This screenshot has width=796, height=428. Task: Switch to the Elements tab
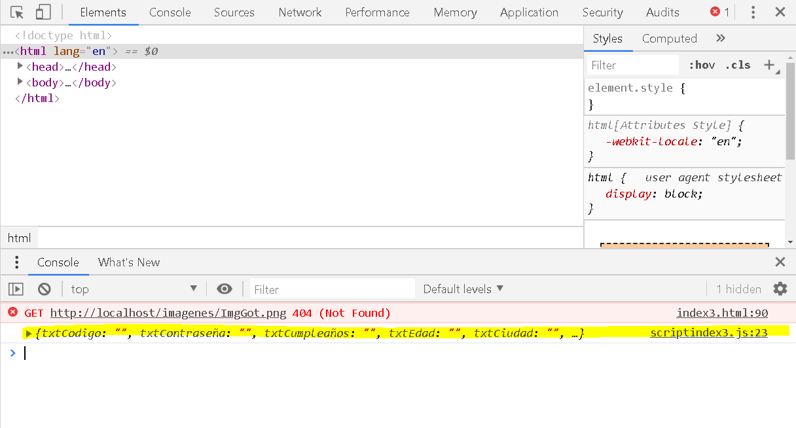103,12
